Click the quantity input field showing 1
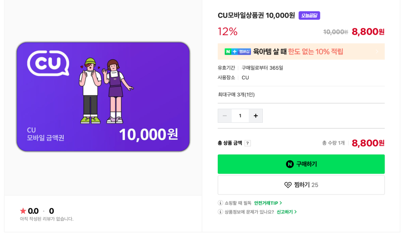 240,116
